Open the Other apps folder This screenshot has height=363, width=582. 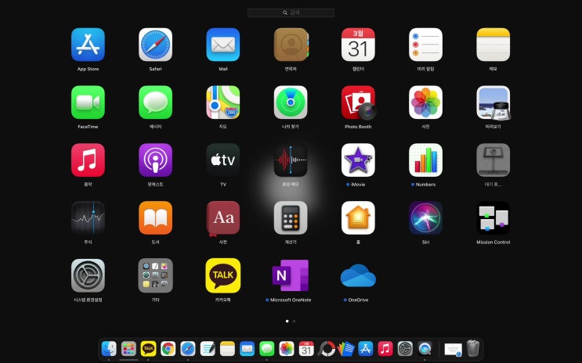(156, 275)
